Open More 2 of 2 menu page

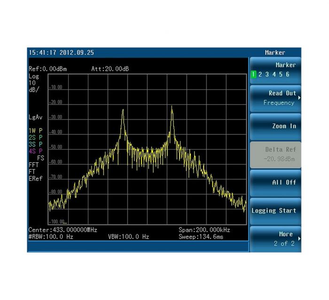tap(275, 239)
